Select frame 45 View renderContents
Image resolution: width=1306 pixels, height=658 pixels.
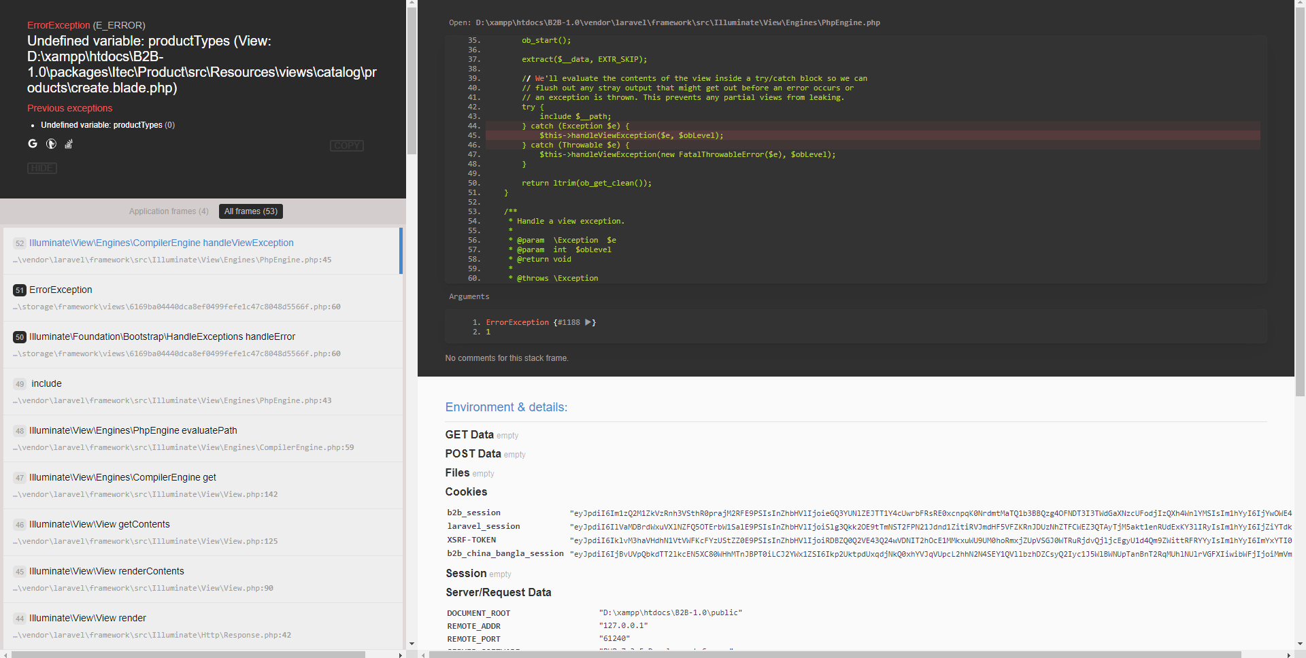203,579
